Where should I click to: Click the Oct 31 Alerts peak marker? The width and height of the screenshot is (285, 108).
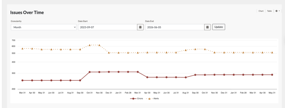point(90,45)
